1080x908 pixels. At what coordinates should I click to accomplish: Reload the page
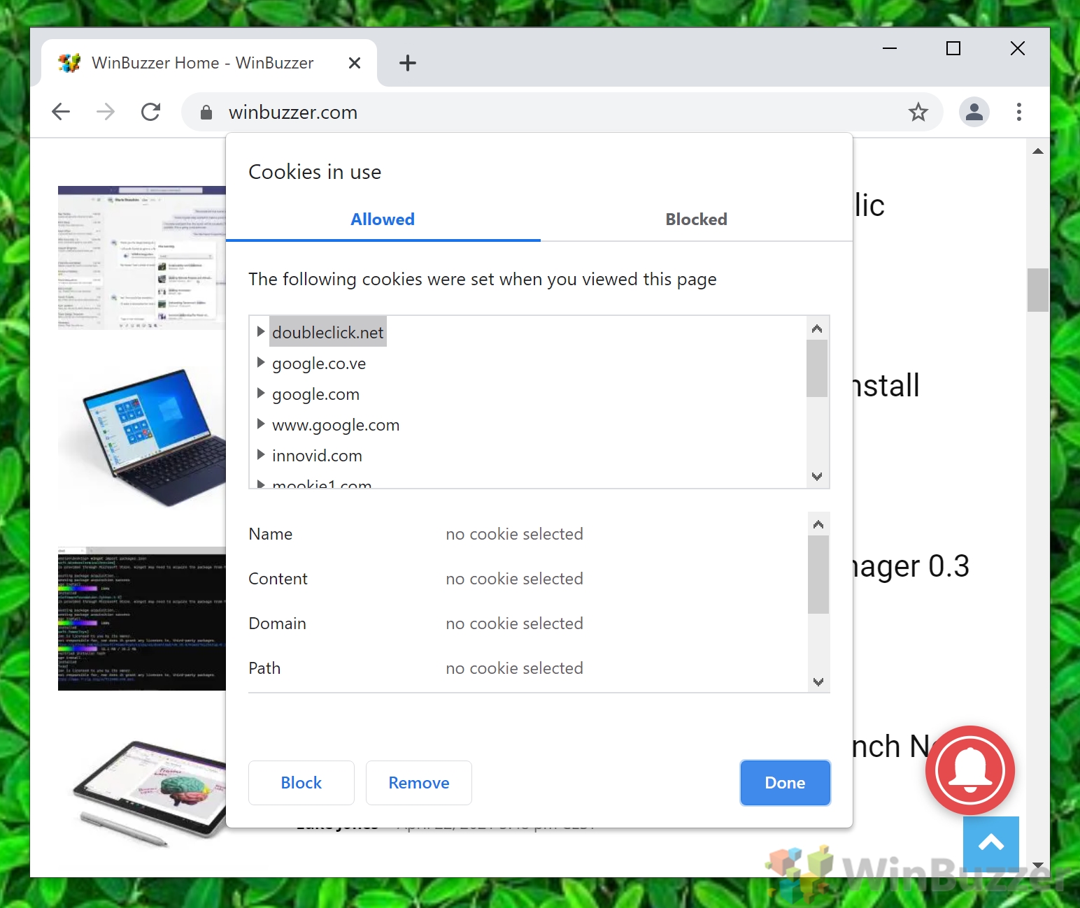tap(150, 112)
